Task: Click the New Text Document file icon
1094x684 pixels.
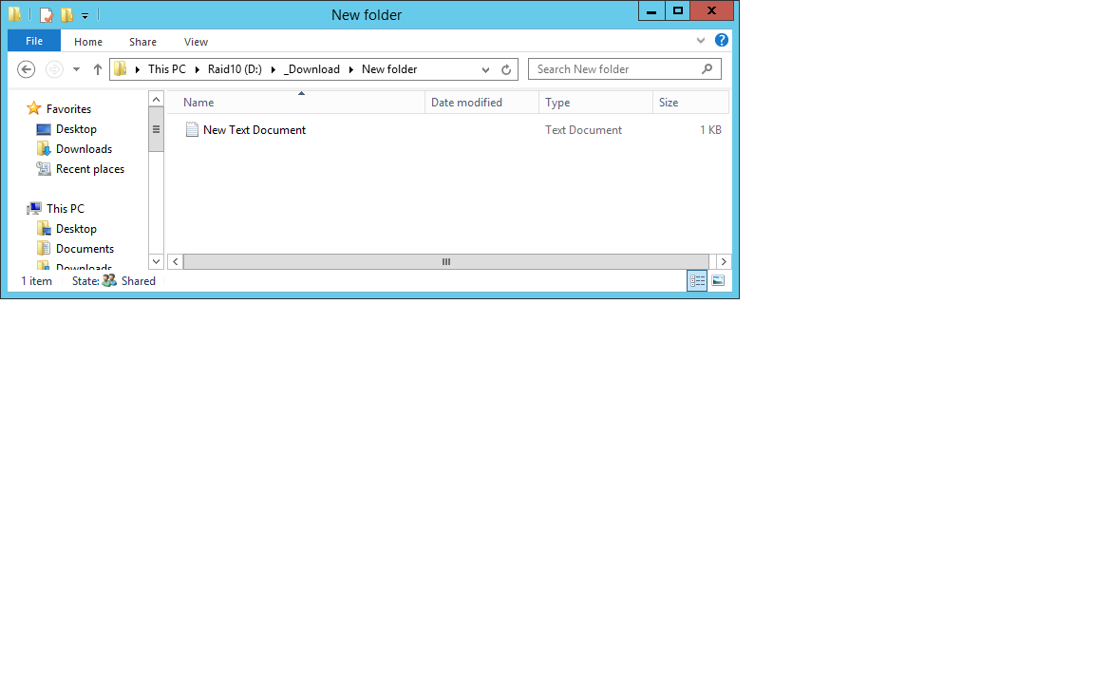Action: pos(192,130)
